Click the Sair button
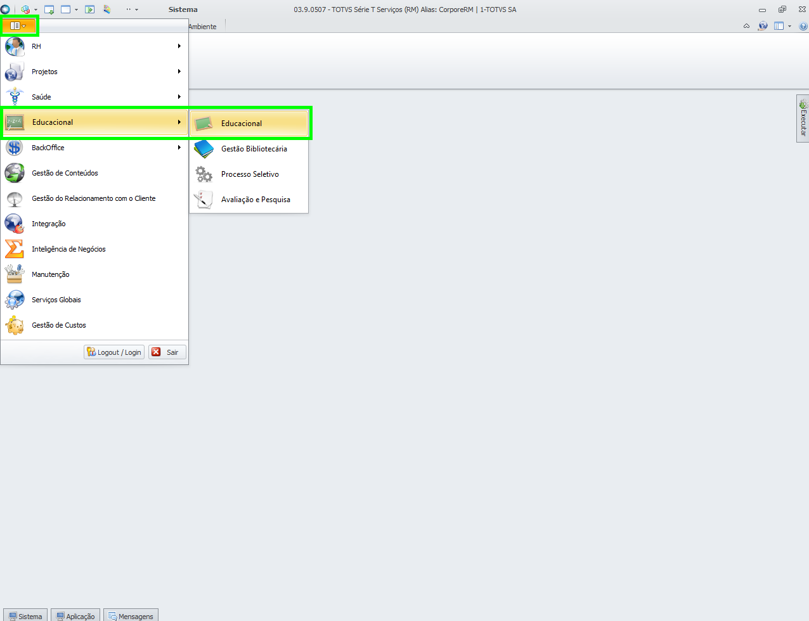 click(167, 352)
